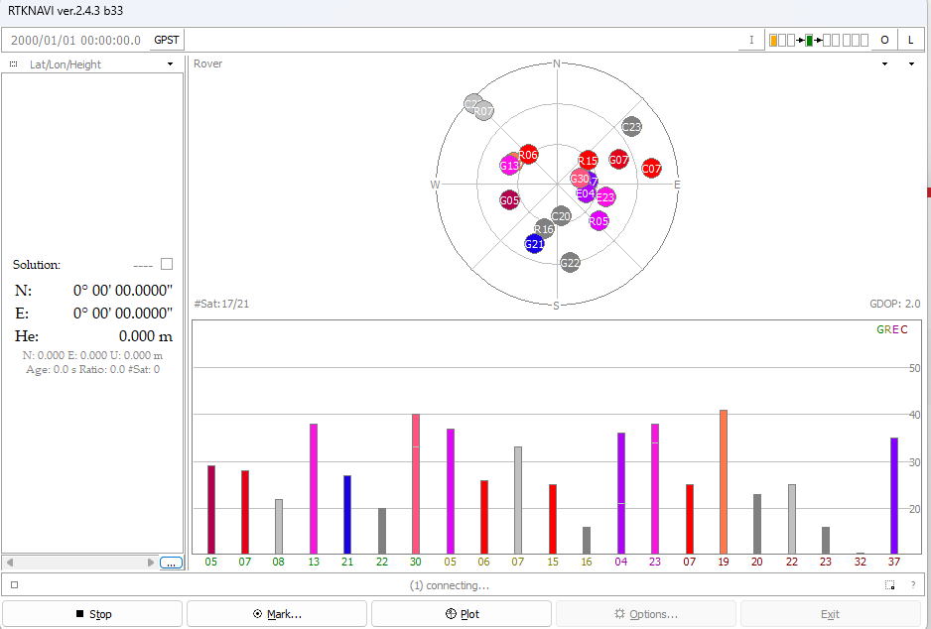Click the green processing status indicator

[809, 40]
